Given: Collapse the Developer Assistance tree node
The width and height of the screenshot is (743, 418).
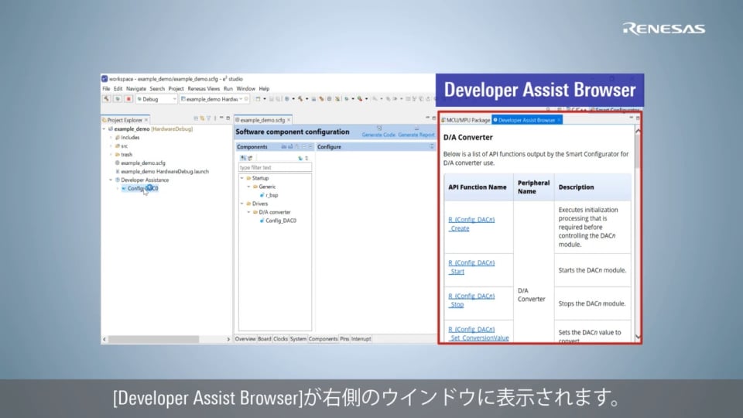Looking at the screenshot, I should coord(110,180).
